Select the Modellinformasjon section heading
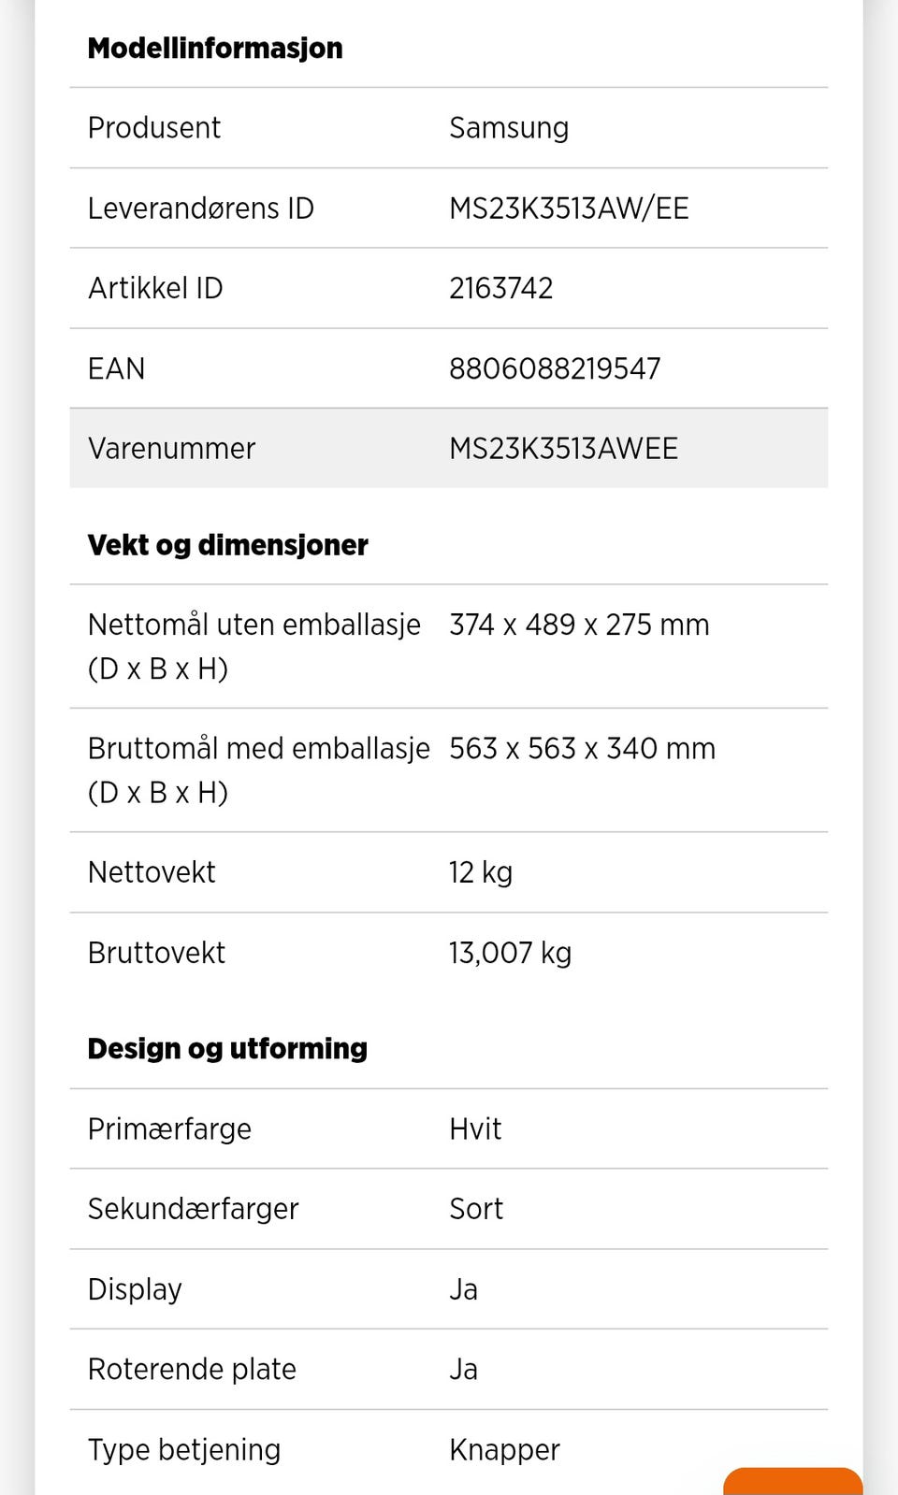The height and width of the screenshot is (1495, 898). [215, 49]
